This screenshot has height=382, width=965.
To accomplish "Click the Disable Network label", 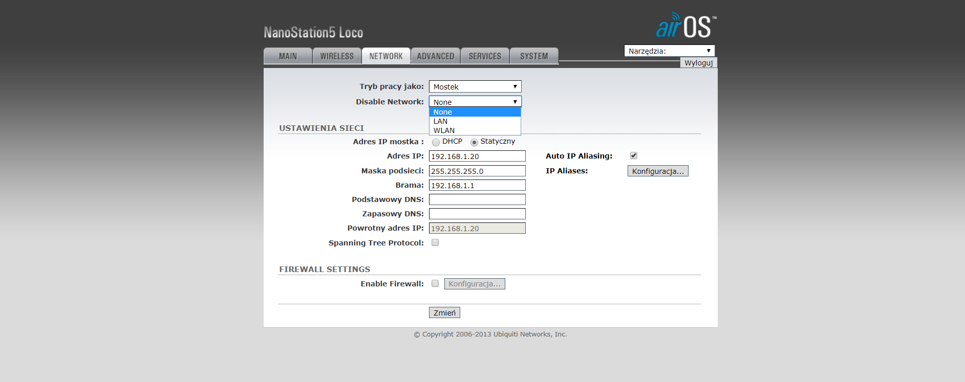I will pyautogui.click(x=390, y=102).
